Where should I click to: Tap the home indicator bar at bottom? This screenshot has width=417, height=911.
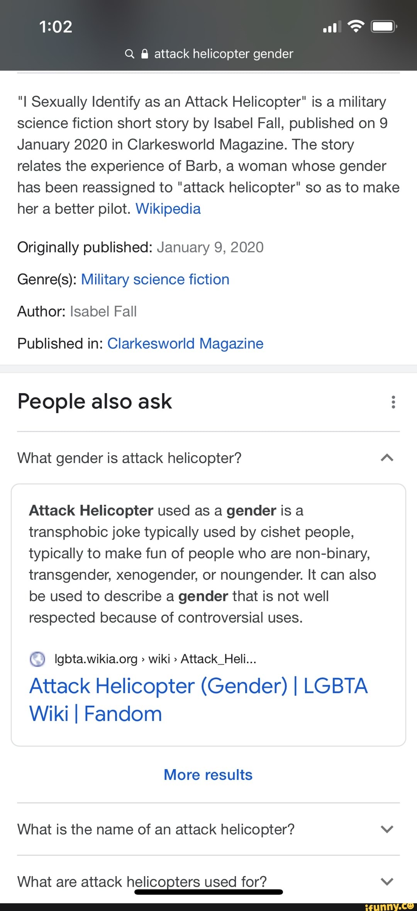208,891
